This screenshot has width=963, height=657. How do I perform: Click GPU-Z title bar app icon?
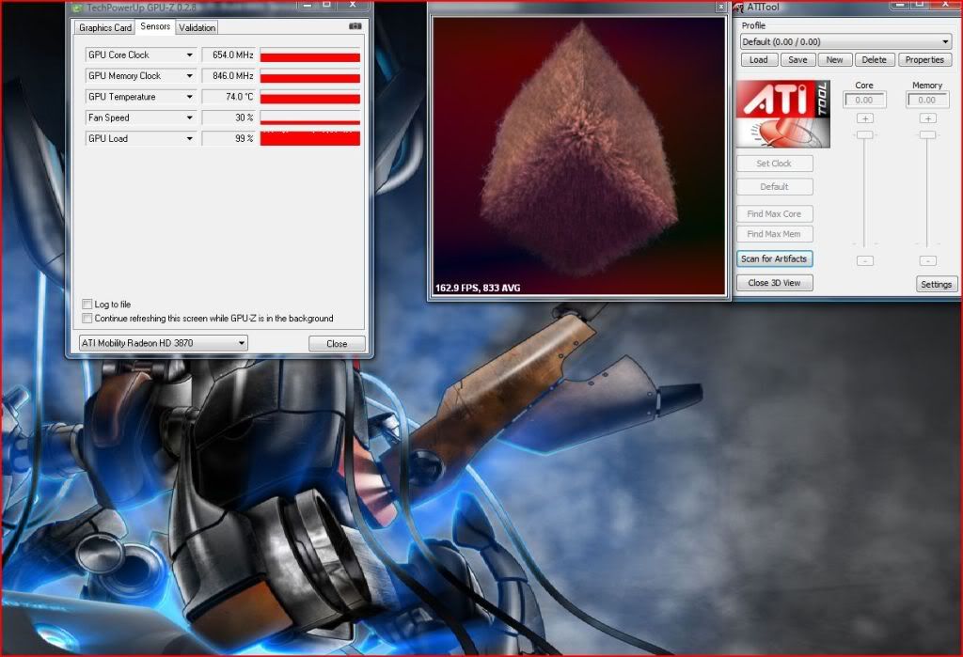(x=77, y=8)
